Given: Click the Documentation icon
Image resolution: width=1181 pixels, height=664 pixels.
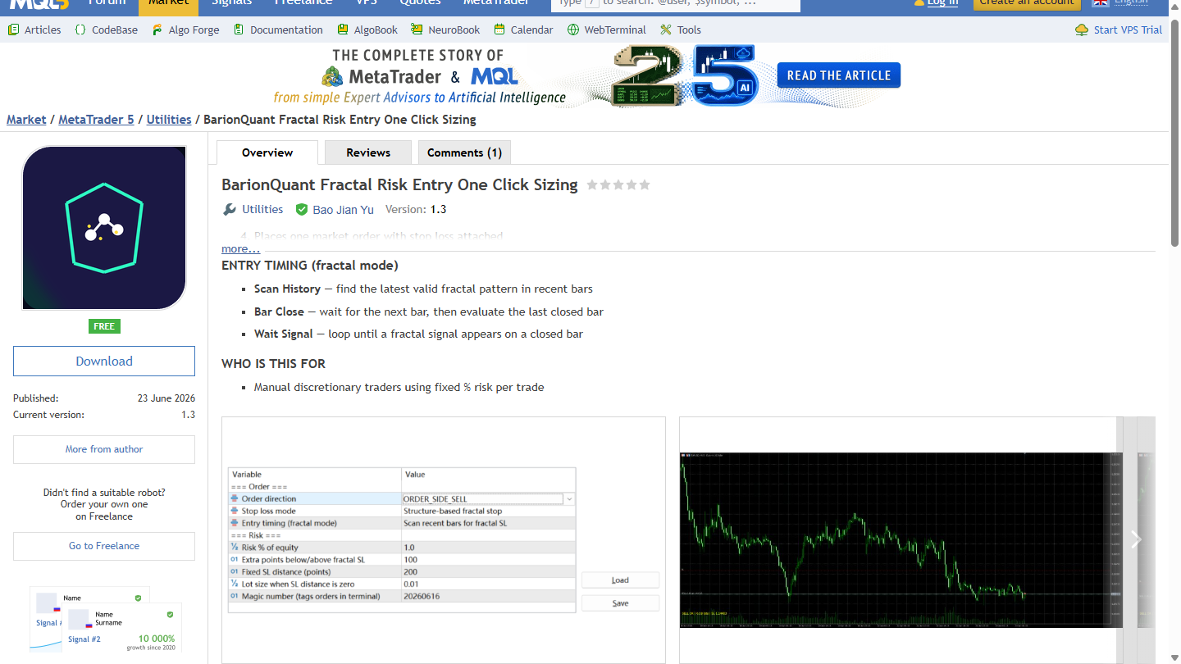Looking at the screenshot, I should [239, 30].
